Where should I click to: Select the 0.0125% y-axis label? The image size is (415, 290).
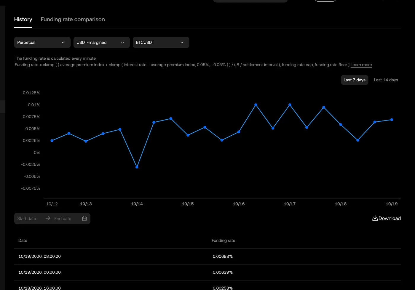click(x=31, y=93)
